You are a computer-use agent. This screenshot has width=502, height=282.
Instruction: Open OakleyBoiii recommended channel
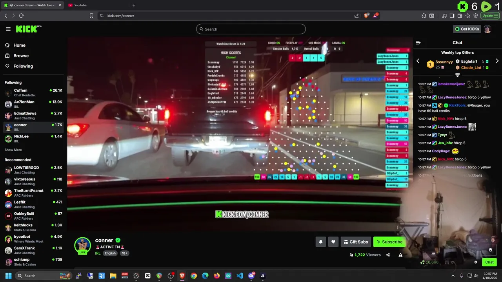(x=33, y=216)
